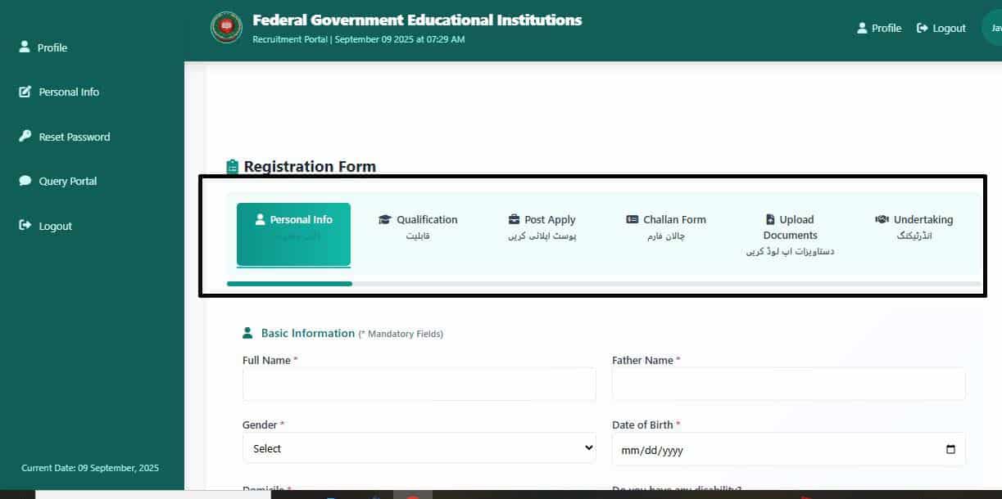The height and width of the screenshot is (499, 1002).
Task: Click the sidebar Logout arrow icon
Action: click(x=25, y=226)
